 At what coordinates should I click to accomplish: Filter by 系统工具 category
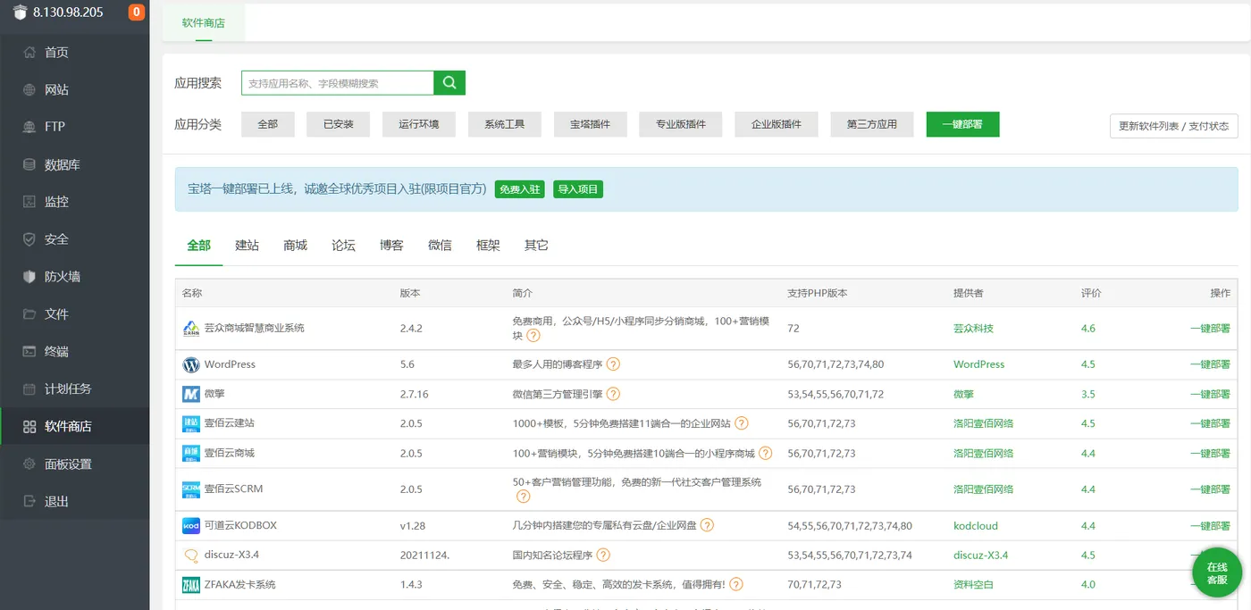click(x=505, y=125)
